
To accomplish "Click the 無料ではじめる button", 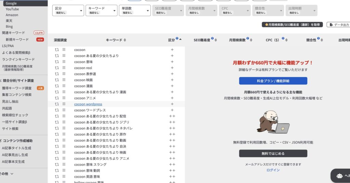I will [x=273, y=153].
